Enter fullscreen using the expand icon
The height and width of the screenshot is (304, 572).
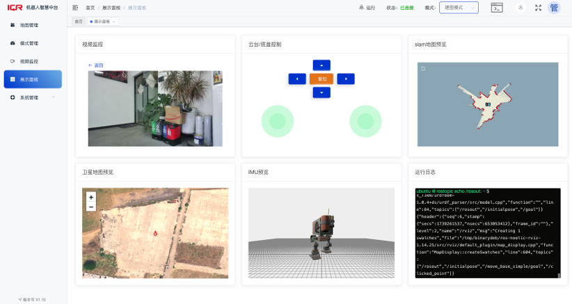538,8
